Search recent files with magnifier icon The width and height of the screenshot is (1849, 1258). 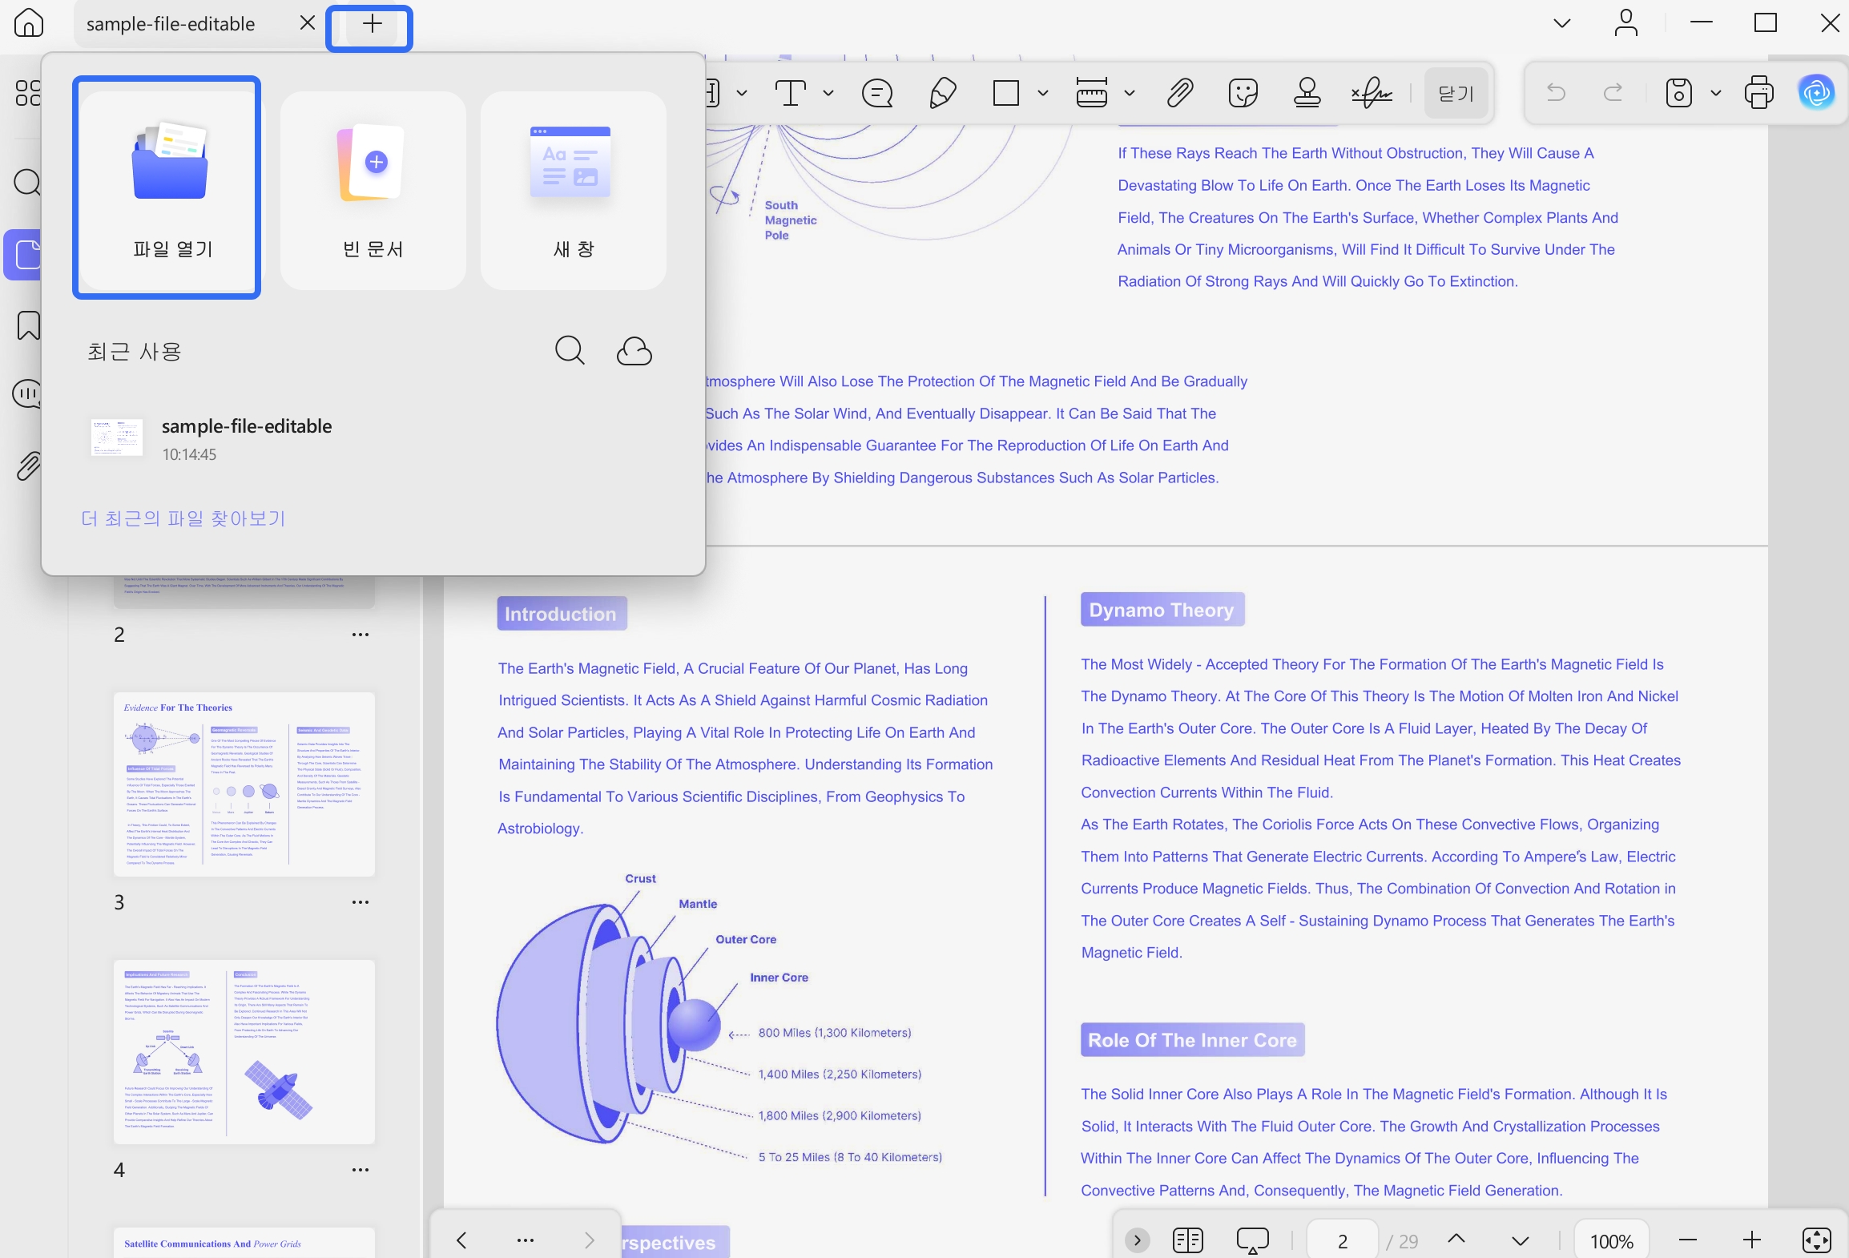(570, 351)
